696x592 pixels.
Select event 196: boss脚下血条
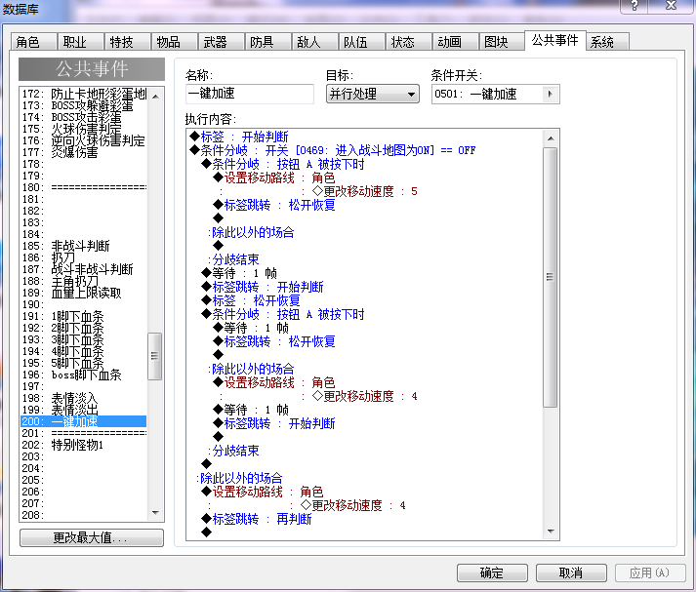click(x=84, y=375)
